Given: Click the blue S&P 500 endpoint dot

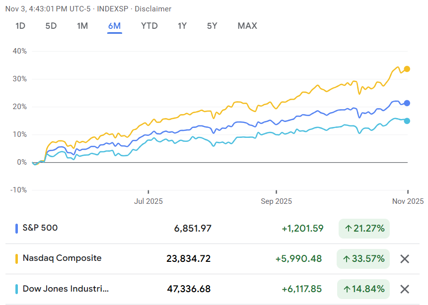Looking at the screenshot, I should pos(407,103).
